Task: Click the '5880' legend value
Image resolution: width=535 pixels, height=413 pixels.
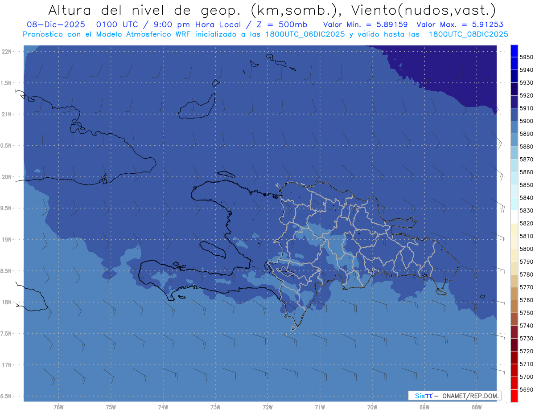Action: tap(527, 147)
